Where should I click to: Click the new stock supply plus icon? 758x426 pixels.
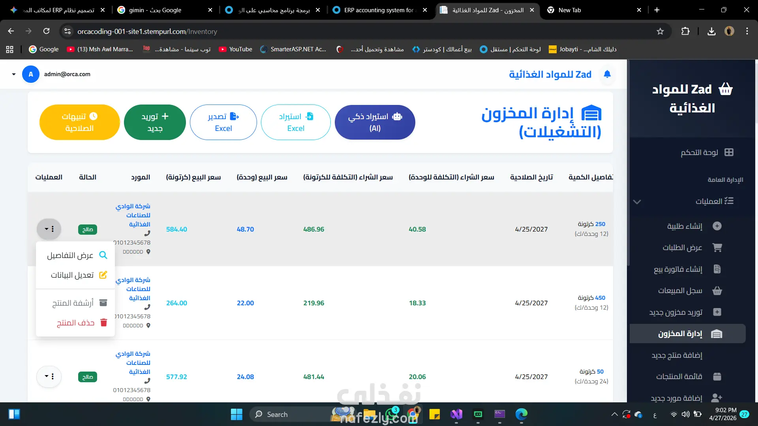point(717,312)
